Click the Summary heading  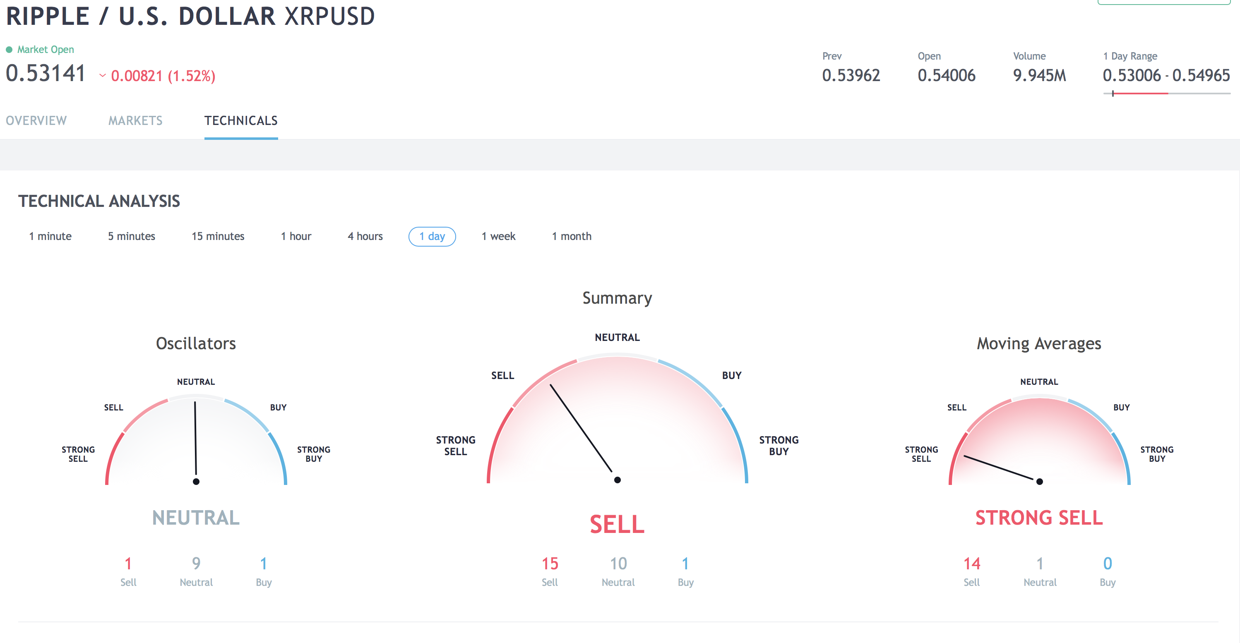(x=617, y=298)
